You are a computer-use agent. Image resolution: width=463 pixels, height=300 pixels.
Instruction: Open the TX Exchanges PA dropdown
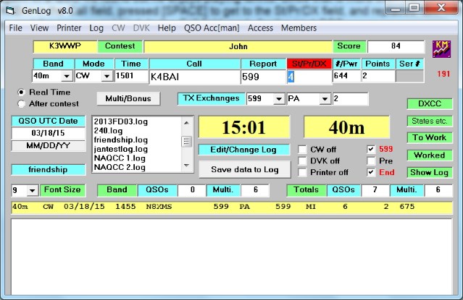pyautogui.click(x=325, y=99)
